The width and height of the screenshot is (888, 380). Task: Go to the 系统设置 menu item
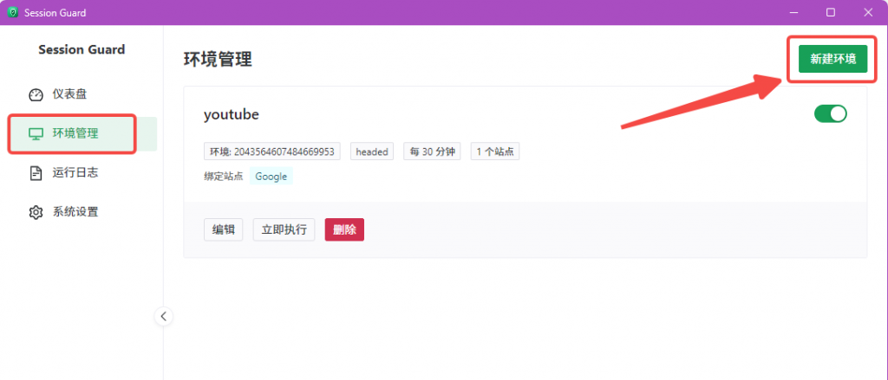(x=75, y=212)
